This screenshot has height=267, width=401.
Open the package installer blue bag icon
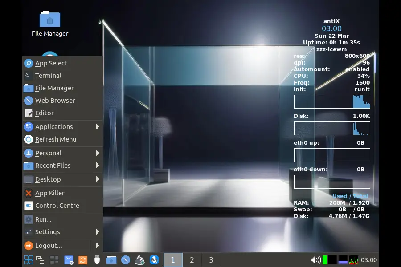click(x=69, y=260)
